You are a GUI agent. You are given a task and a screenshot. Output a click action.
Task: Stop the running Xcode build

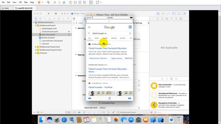(x=56, y=13)
